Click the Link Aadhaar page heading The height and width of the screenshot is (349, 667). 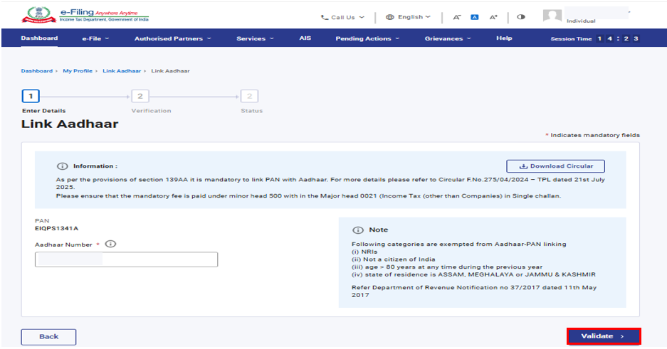[70, 124]
